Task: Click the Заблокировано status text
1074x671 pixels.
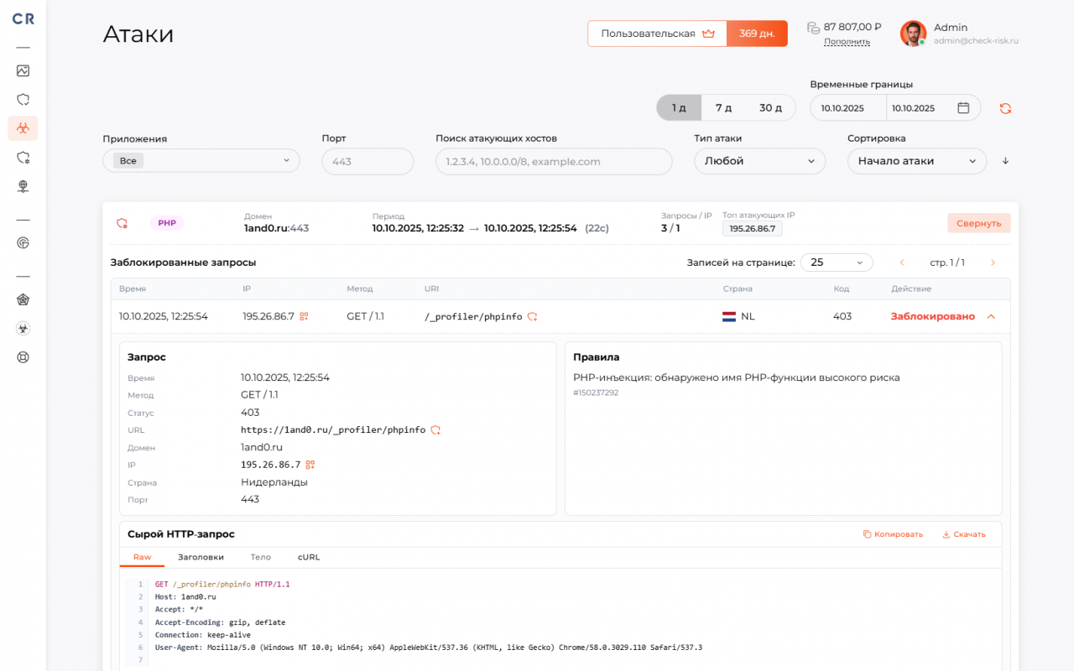Action: [x=933, y=316]
